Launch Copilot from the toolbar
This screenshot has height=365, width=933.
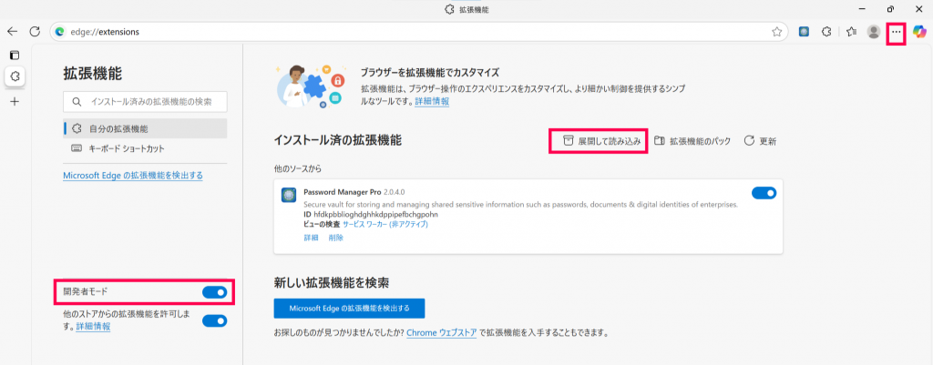click(920, 32)
